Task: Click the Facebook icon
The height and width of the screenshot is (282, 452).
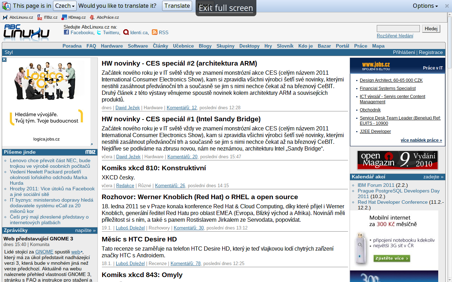Action: (x=66, y=32)
